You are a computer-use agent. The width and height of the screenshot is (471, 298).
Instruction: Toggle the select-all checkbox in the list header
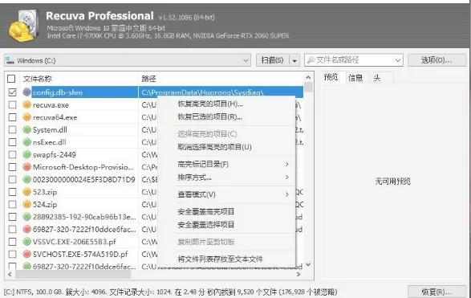coord(11,79)
